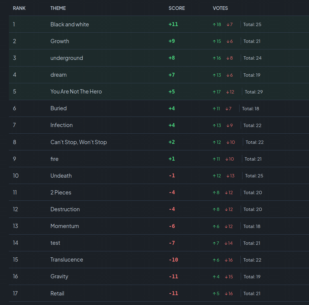
Task: Click the downvote arrow for dream theme
Action: (228, 75)
